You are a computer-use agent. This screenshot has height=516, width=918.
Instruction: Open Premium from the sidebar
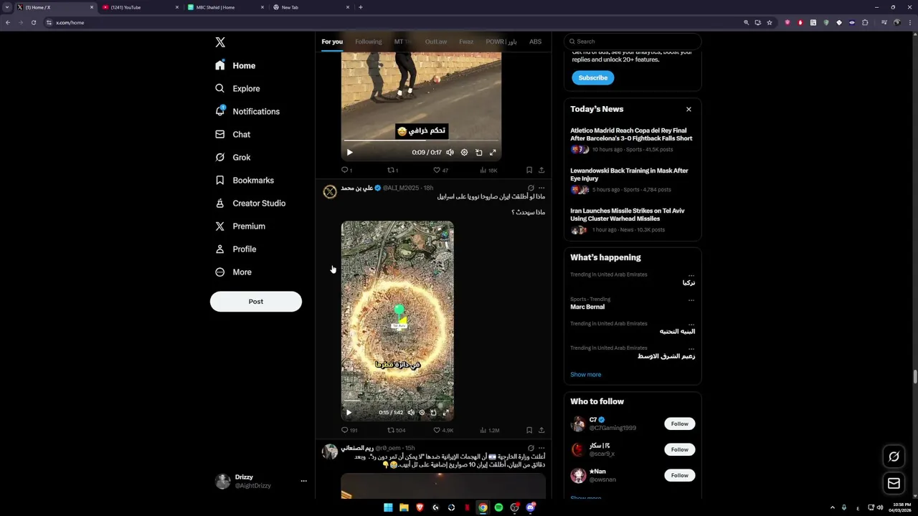click(x=240, y=226)
